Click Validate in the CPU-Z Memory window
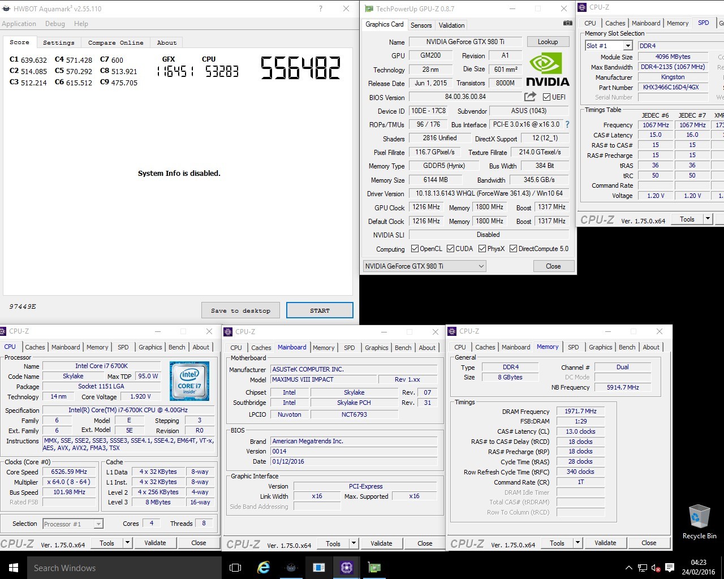 pyautogui.click(x=605, y=543)
